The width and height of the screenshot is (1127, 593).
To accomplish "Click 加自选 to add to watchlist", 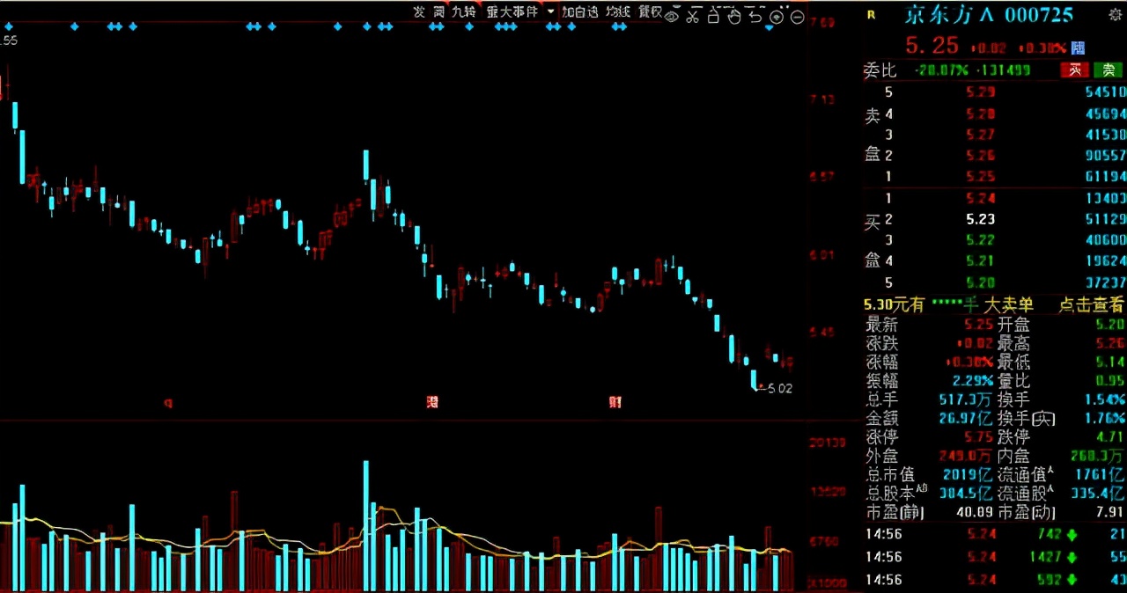I will (580, 12).
